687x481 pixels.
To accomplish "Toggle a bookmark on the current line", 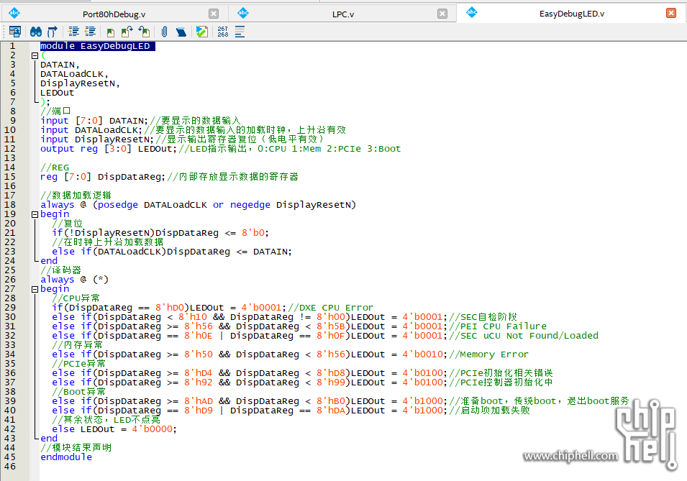I will (110, 32).
